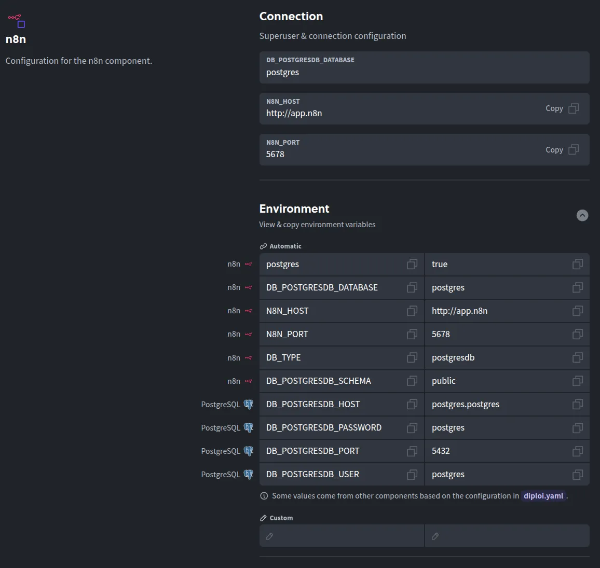Copy the N8N_PORT value using its Copy button
The width and height of the screenshot is (600, 568).
pos(562,149)
